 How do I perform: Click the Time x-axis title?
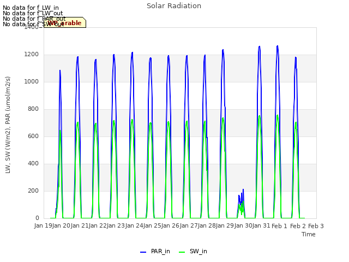point(309,234)
